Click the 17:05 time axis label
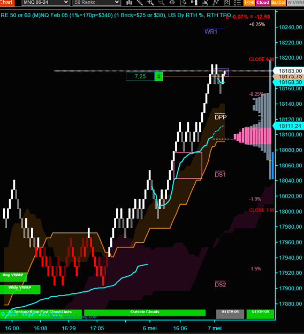304x334 pixels. pyautogui.click(x=97, y=328)
